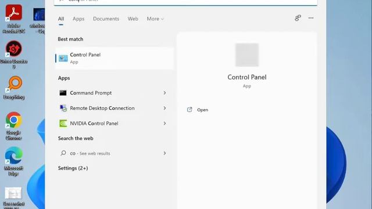The image size is (372, 209).
Task: Switch to the Web search tab
Action: 133,19
